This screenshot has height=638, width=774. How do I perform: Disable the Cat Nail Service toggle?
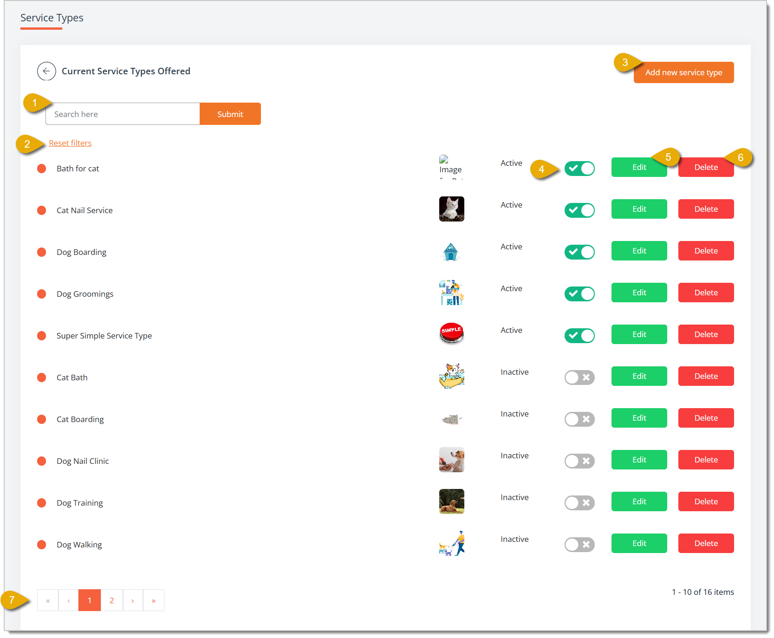pyautogui.click(x=579, y=210)
